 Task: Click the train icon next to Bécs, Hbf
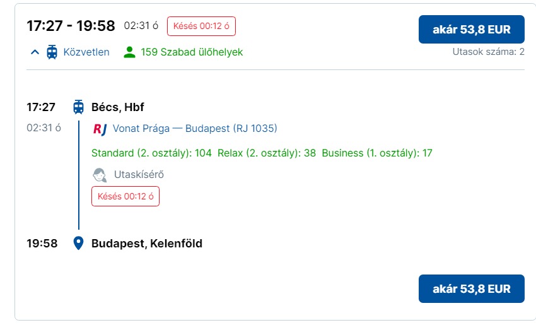pyautogui.click(x=78, y=107)
